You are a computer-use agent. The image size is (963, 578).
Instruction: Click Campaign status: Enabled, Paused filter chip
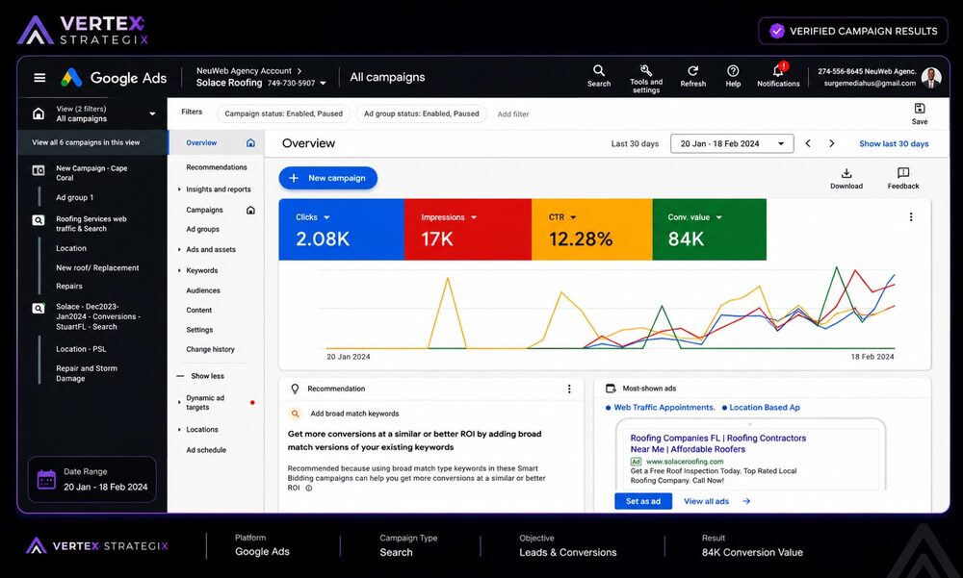click(x=284, y=113)
